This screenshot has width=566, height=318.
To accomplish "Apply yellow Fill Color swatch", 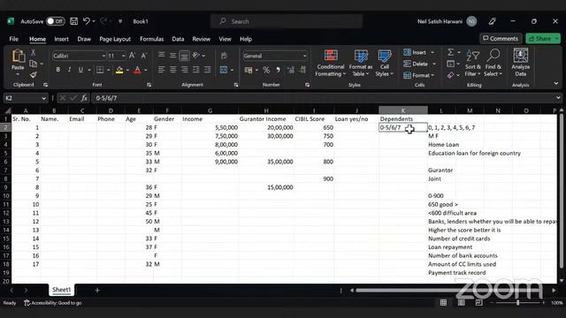I will coord(119,70).
